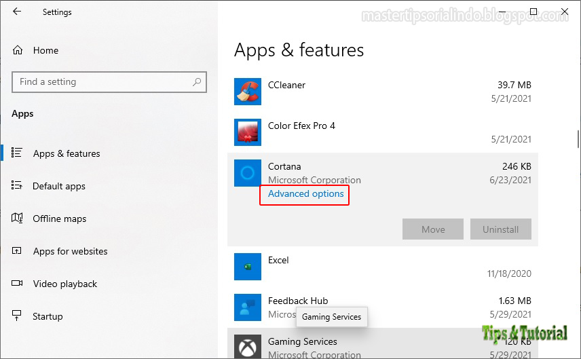Click Cortana's 246 KB size
Image resolution: width=581 pixels, height=359 pixels.
point(517,167)
